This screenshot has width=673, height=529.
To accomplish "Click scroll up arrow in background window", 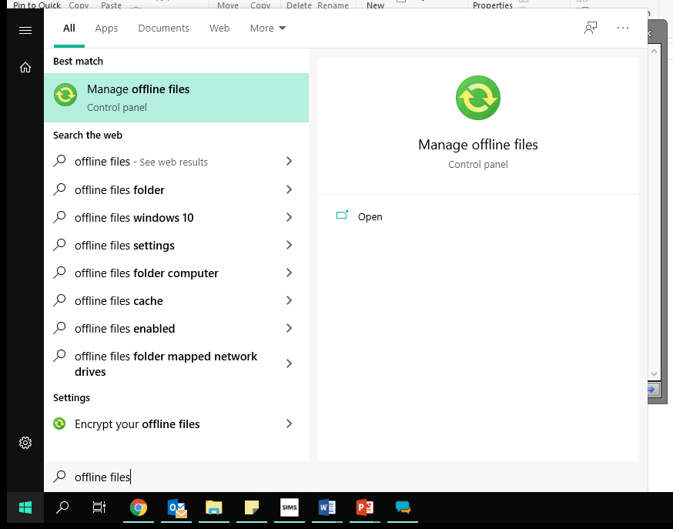I will click(x=654, y=51).
